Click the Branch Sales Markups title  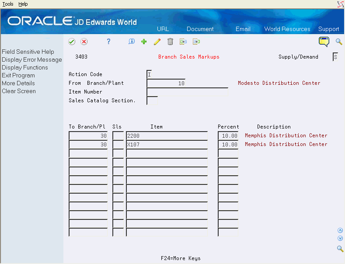189,57
